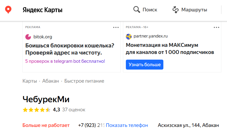Click Показать телефон link
This screenshot has height=136, width=227.
pos(127,125)
